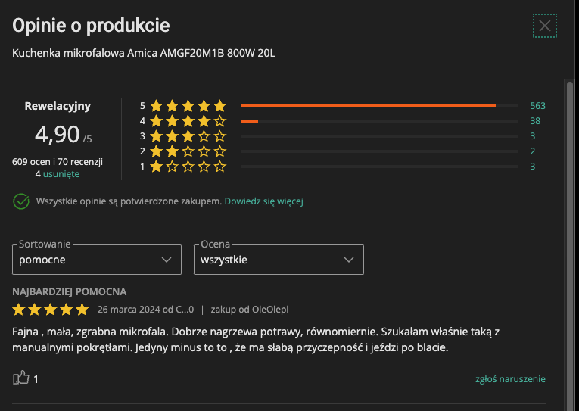Viewport: 579px width, 411px height.
Task: Show the 2 two-star reviews
Action: pos(533,151)
